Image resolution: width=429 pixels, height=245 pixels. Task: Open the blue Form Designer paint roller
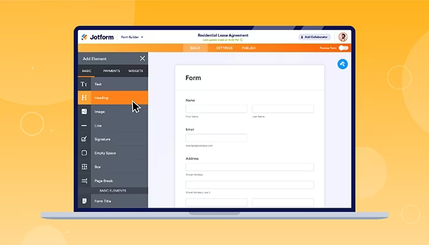[343, 64]
